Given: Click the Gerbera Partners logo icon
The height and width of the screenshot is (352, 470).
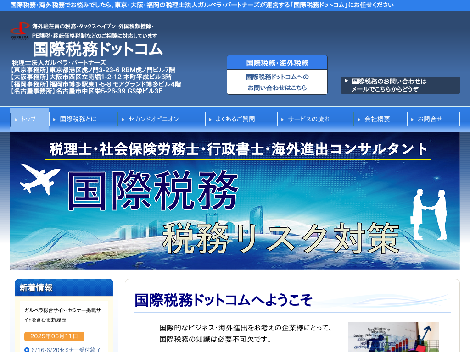Looking at the screenshot, I should point(20,31).
